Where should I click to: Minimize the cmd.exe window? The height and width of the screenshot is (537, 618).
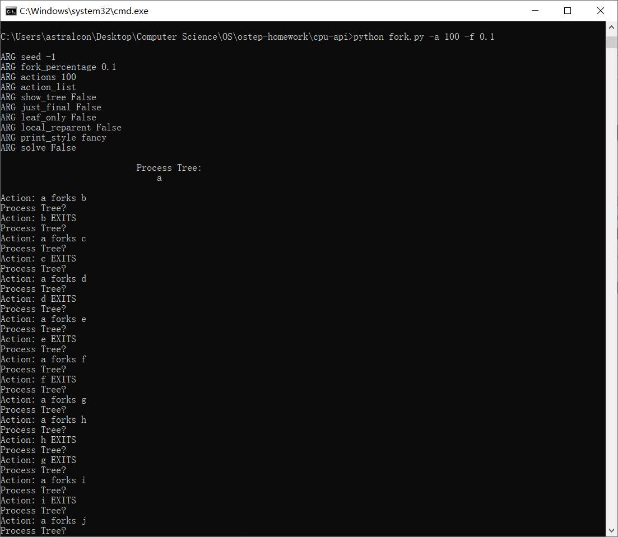[x=535, y=11]
